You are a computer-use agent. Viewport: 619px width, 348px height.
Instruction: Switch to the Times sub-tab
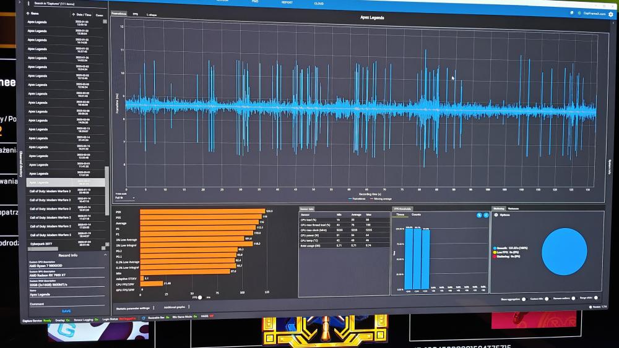click(x=400, y=214)
